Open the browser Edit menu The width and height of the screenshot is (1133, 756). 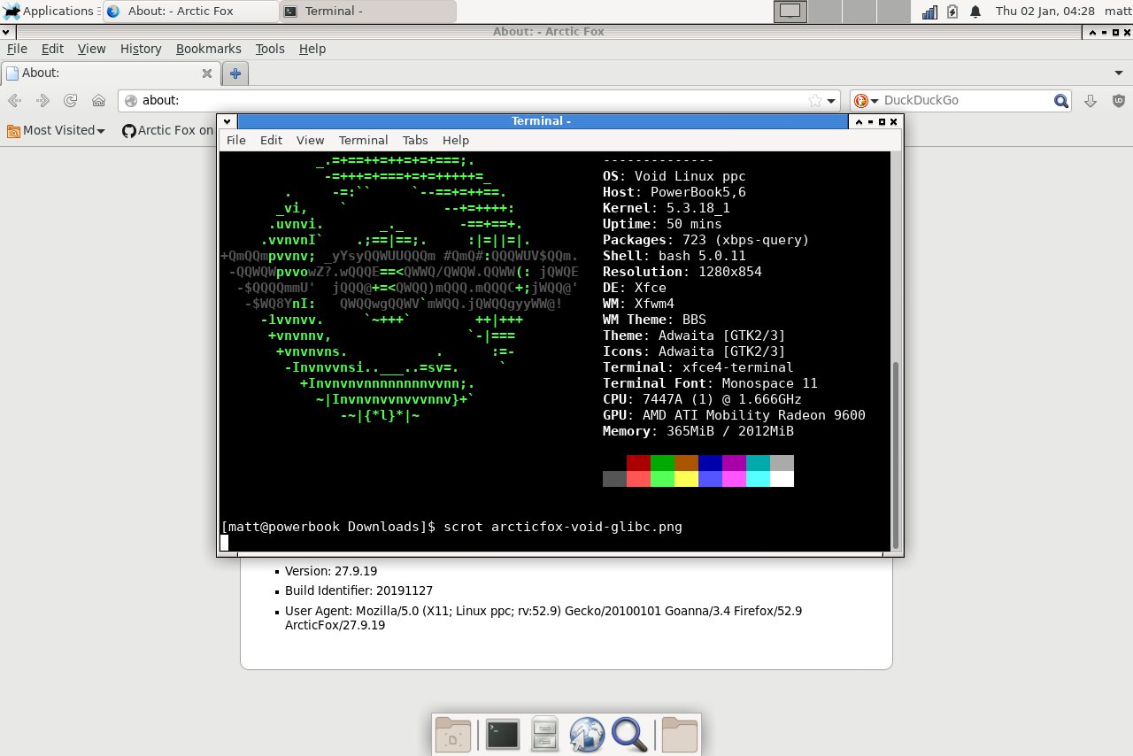(52, 49)
